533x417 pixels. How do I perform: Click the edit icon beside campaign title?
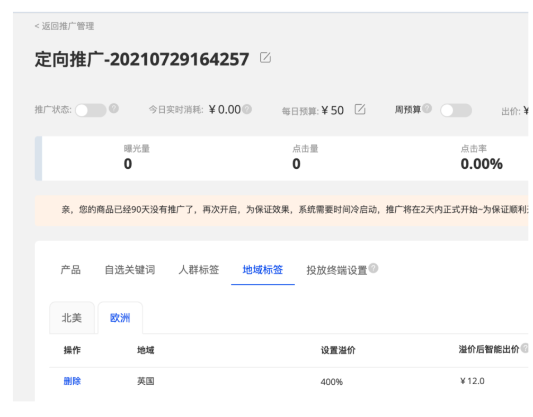(265, 57)
